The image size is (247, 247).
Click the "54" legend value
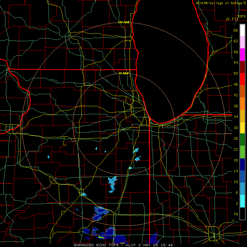236,63
